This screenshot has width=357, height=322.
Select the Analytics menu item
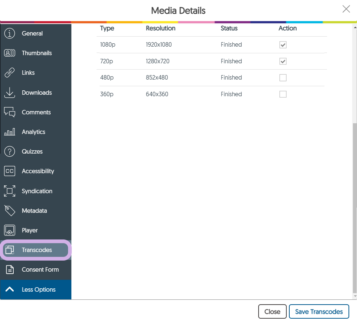33,132
